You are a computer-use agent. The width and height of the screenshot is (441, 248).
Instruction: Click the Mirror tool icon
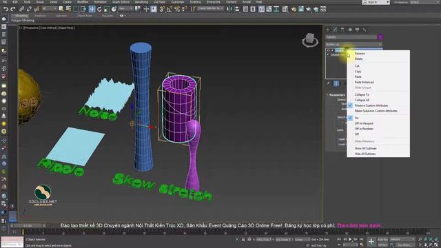pyautogui.click(x=229, y=9)
